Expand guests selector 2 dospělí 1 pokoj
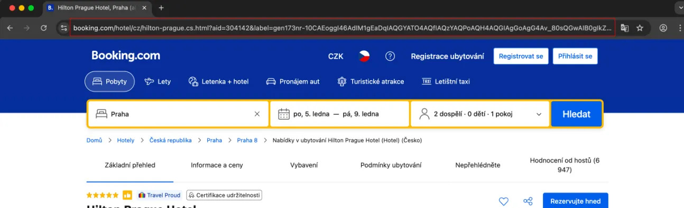 click(480, 114)
